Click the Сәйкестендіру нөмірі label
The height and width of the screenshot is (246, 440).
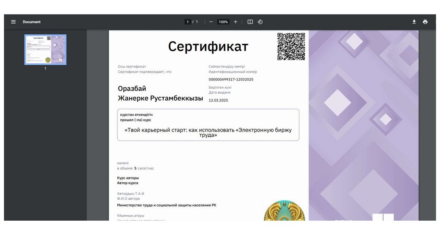pos(227,66)
